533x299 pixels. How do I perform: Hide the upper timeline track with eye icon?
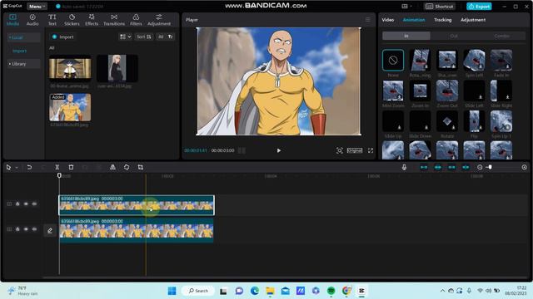(26, 203)
